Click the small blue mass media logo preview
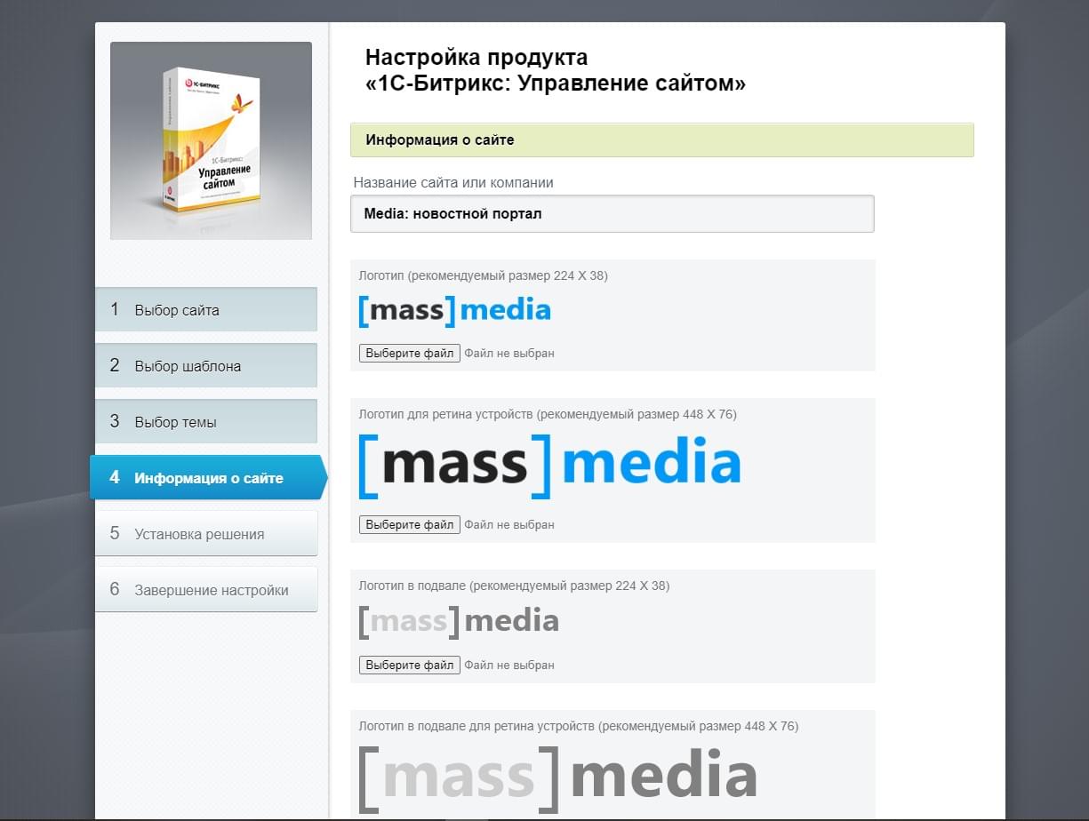 point(454,310)
